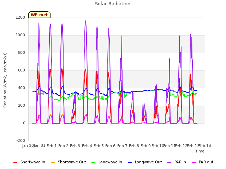Click the 1000 y-axis tick label

[x=20, y=35]
